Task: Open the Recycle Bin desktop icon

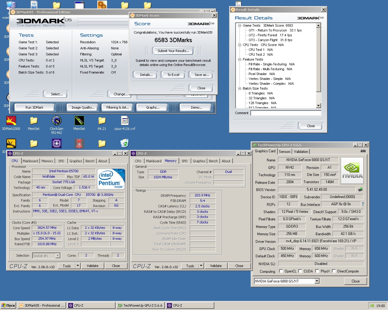Action: 125,143
